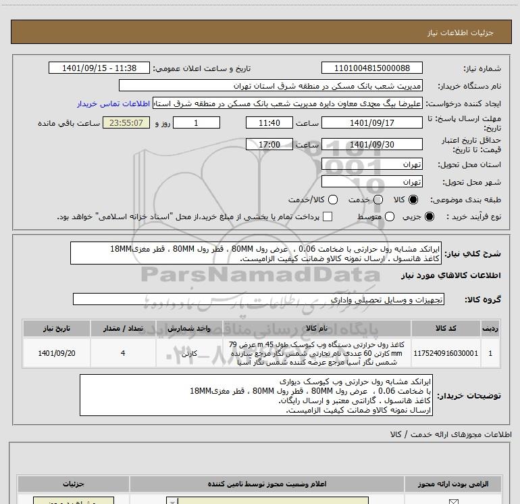The height and width of the screenshot is (504, 520).
Task: Click the reply deadline date 1401/09/17
Action: (371, 123)
